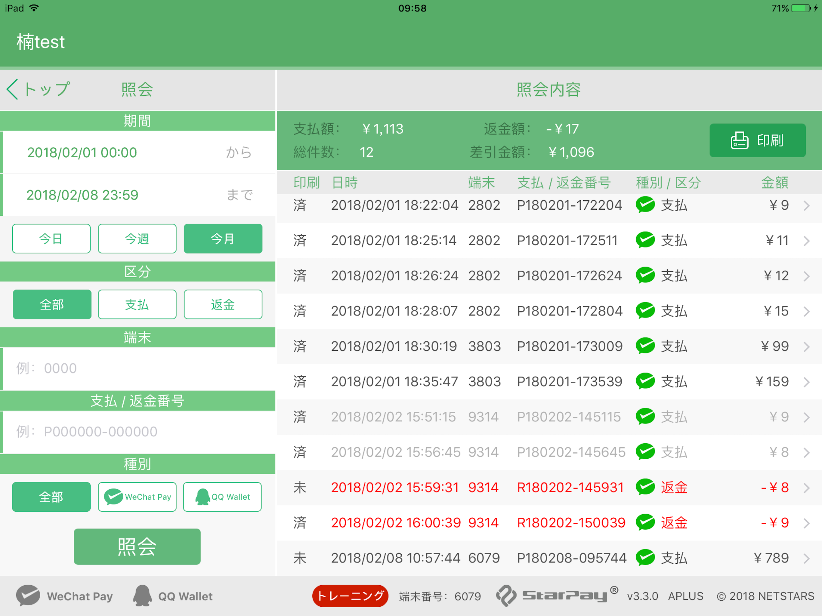Screen dimensions: 822x616
Task: Tap WeChat icon in refund row R180202-145931
Action: (x=645, y=487)
